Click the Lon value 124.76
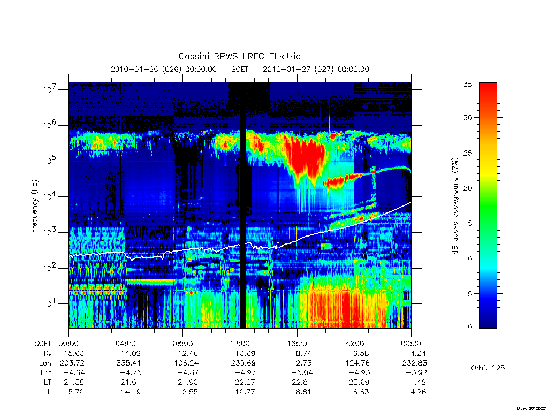 pos(357,363)
